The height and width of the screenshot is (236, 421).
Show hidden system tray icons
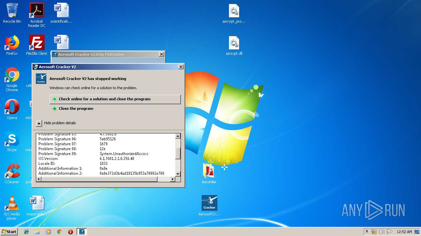(367, 231)
